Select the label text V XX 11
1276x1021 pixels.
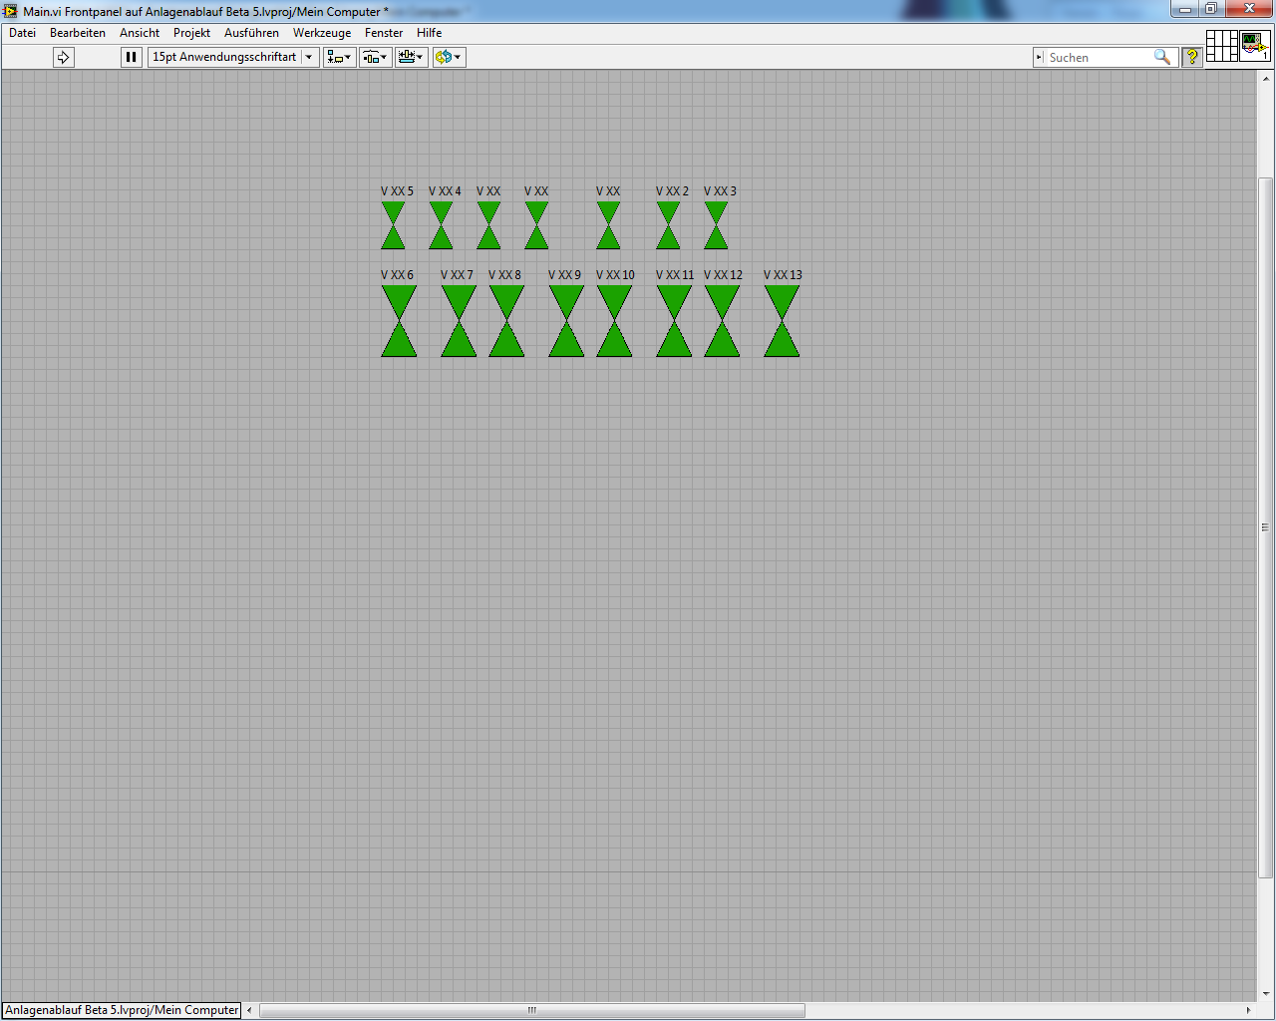tap(675, 275)
